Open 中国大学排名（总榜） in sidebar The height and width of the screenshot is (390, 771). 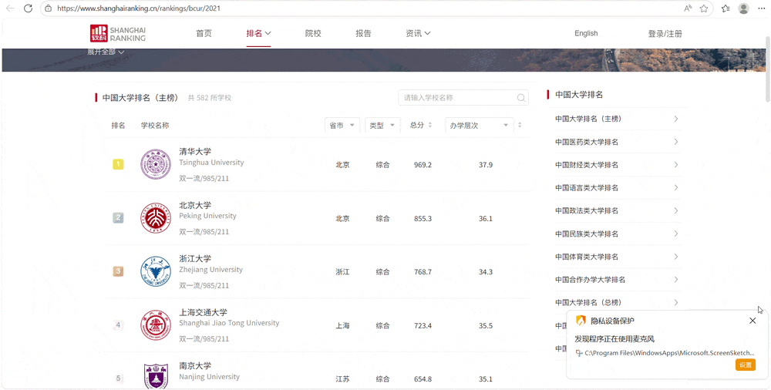pos(617,302)
